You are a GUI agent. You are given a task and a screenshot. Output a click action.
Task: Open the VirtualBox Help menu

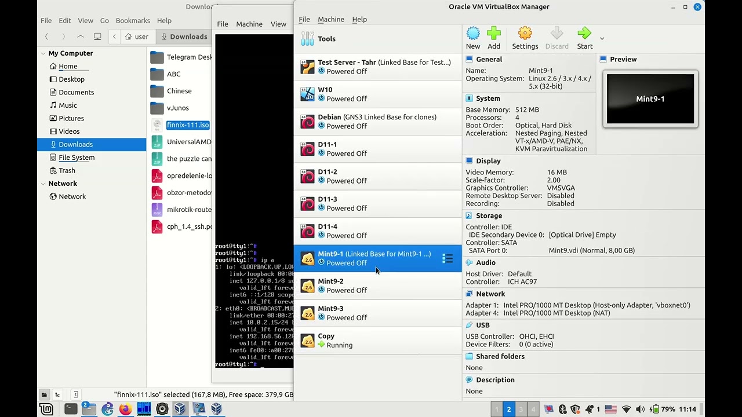point(359,19)
